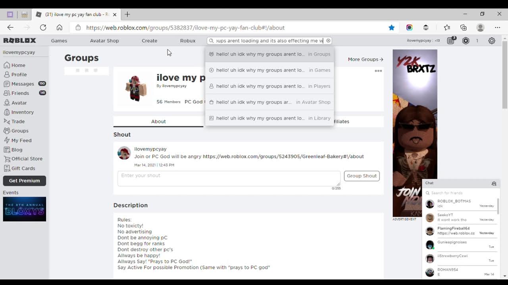Focus the Search for friends chat field
Image resolution: width=508 pixels, height=285 pixels.
[x=460, y=193]
